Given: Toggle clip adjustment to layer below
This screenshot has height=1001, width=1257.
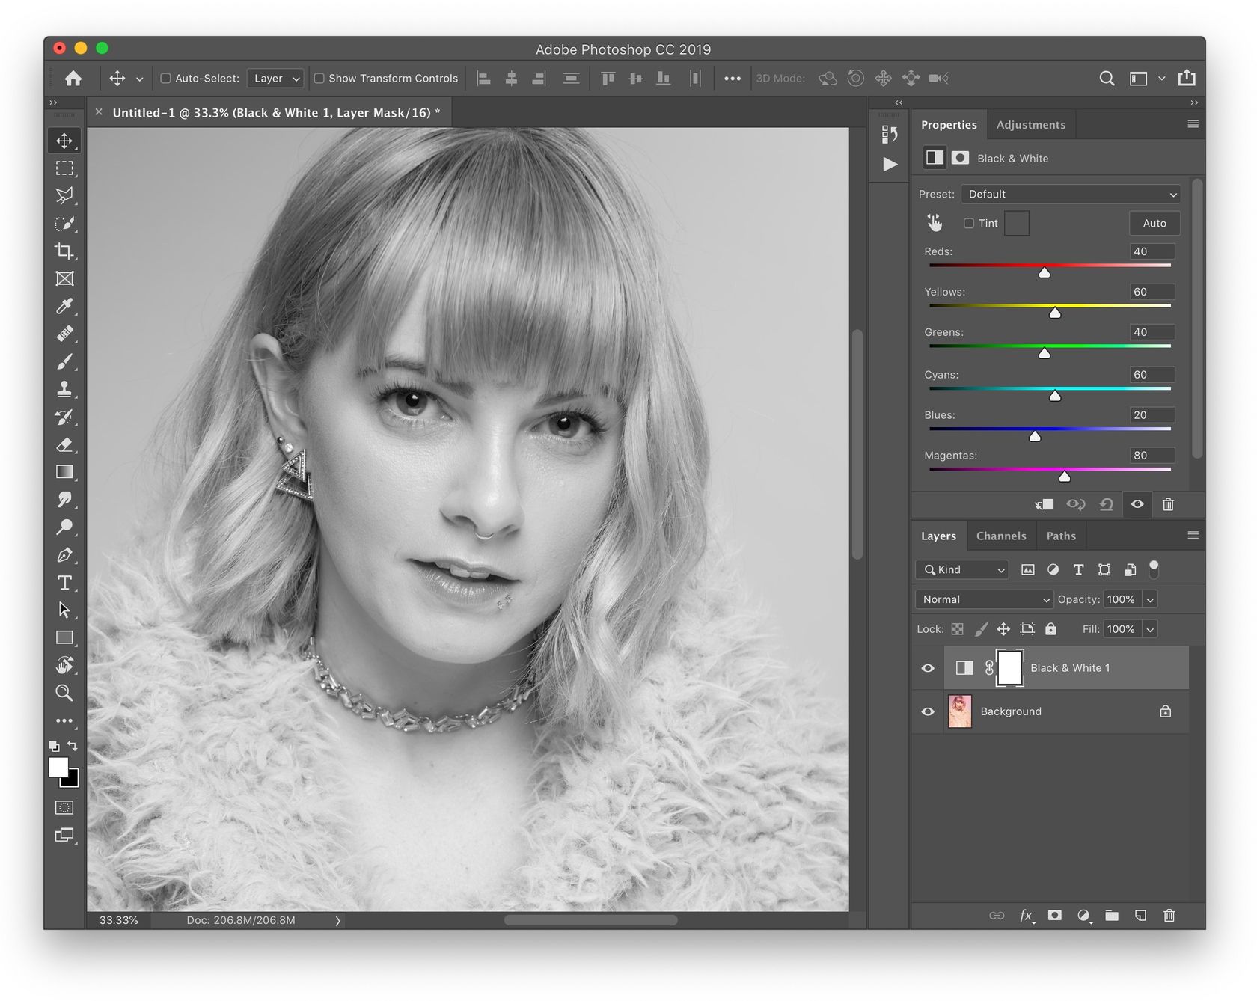Looking at the screenshot, I should tap(1045, 504).
